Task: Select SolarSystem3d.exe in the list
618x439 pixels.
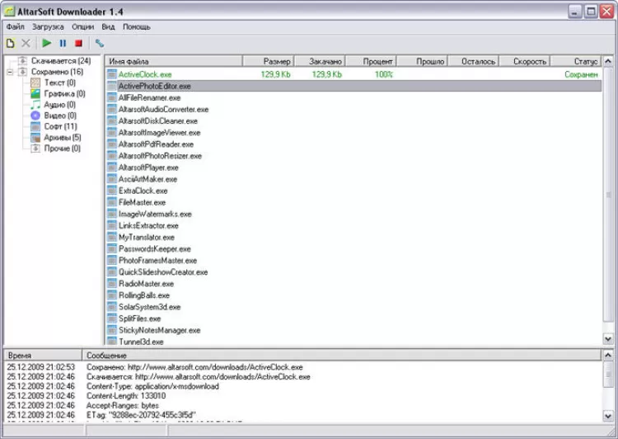Action: [x=149, y=307]
